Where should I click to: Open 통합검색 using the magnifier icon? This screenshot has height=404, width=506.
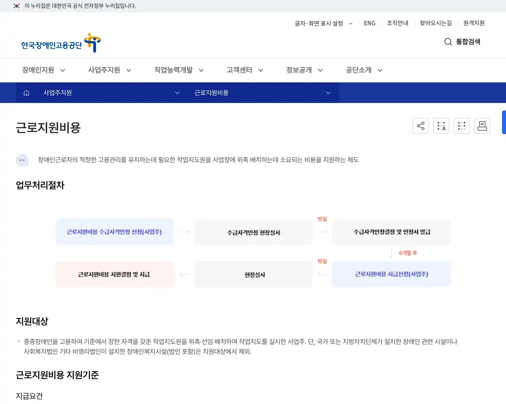pyautogui.click(x=448, y=42)
